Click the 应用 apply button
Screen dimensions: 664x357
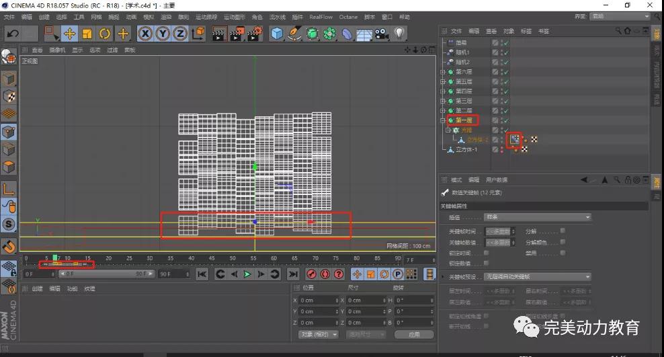point(413,334)
